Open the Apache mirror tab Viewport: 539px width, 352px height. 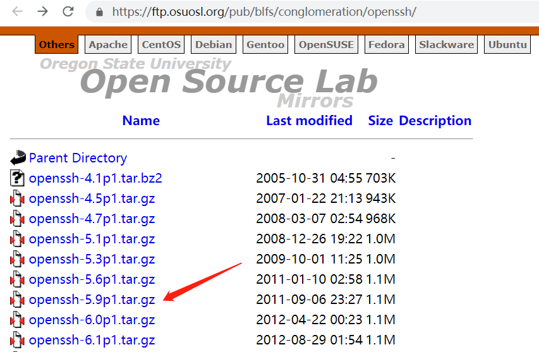click(x=108, y=45)
